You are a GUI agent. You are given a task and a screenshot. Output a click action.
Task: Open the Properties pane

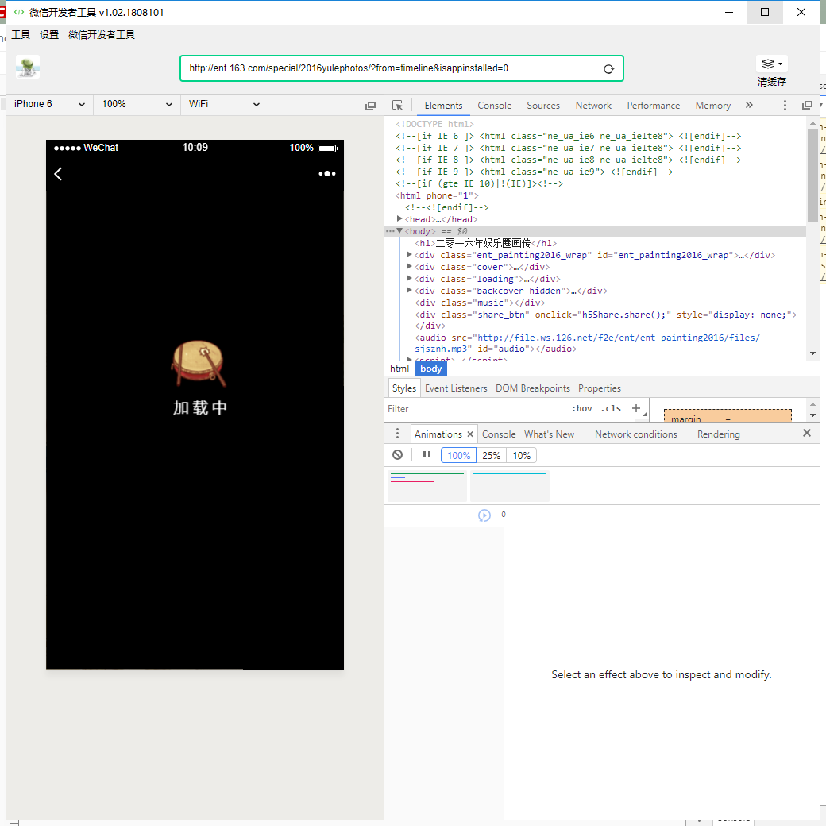600,388
